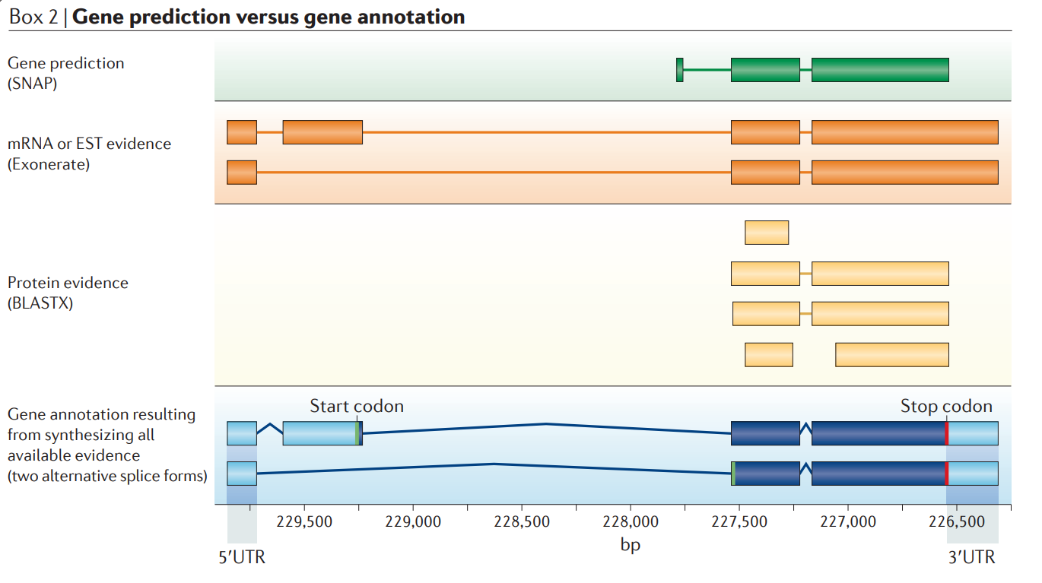Screen dimensions: 1042x583
Task: Click the 227,000 axis tick label
Action: click(848, 522)
